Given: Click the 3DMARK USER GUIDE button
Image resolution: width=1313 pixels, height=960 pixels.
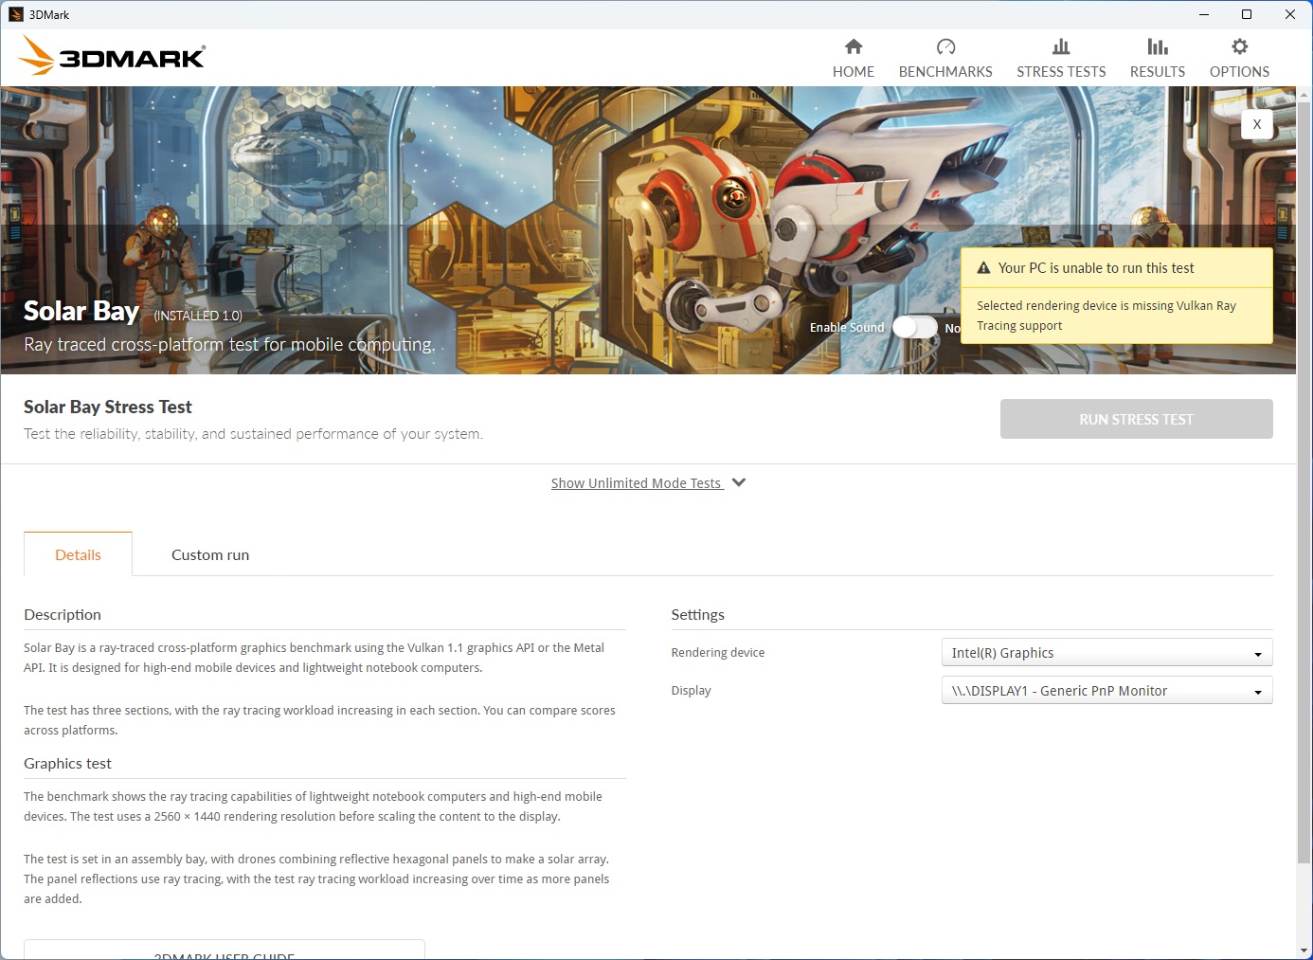Looking at the screenshot, I should click(x=225, y=951).
